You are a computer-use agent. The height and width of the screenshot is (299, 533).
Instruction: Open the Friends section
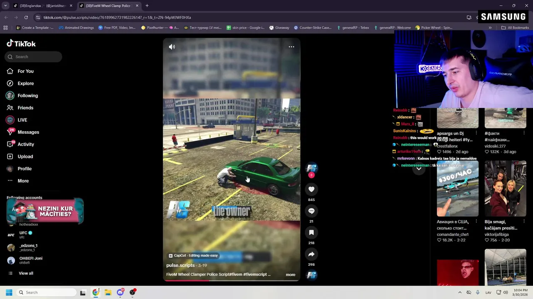coord(25,108)
